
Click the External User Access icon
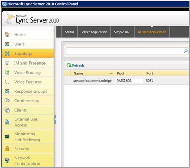[7, 122]
